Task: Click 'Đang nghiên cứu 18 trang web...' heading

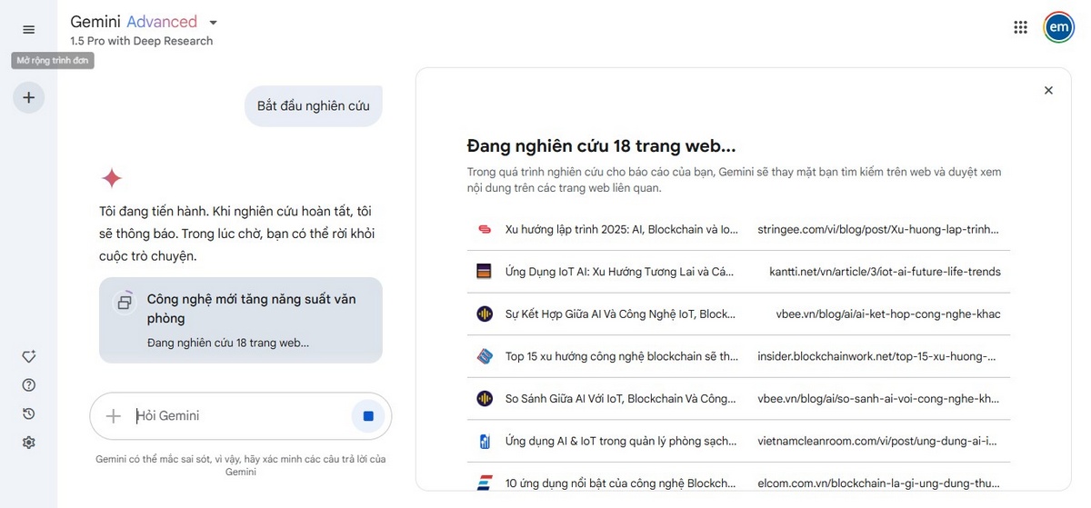Action: click(601, 145)
